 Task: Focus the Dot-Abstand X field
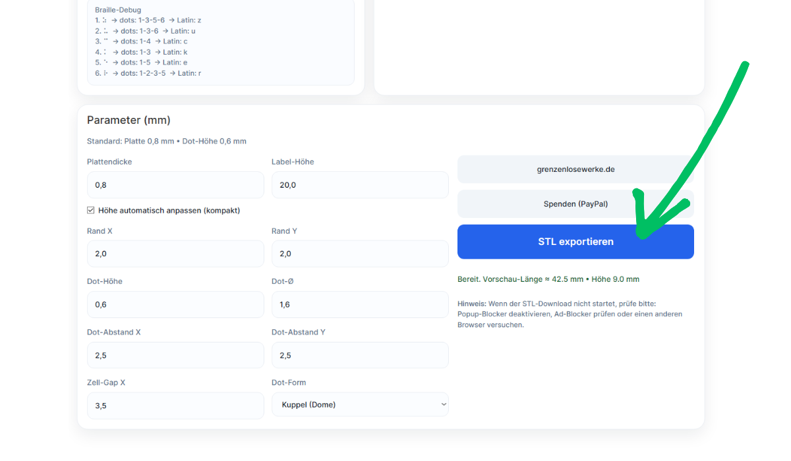[175, 356]
